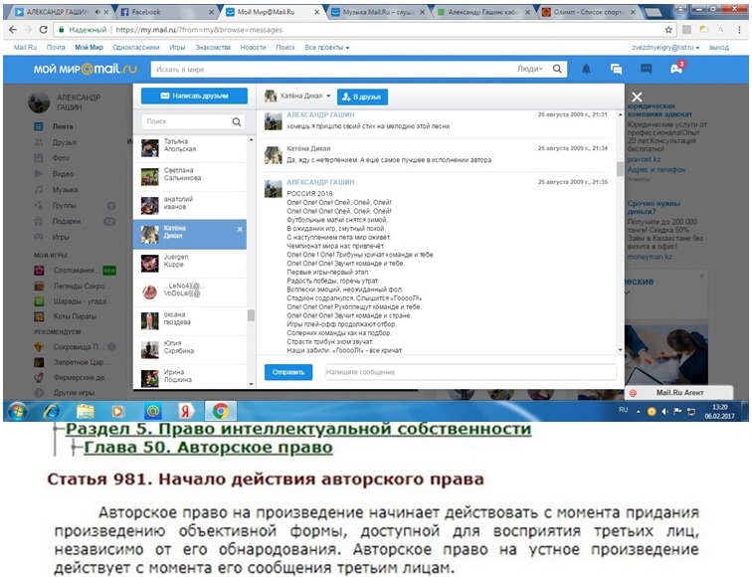Open Лента icon in left sidebar
752x577 pixels.
(x=39, y=126)
